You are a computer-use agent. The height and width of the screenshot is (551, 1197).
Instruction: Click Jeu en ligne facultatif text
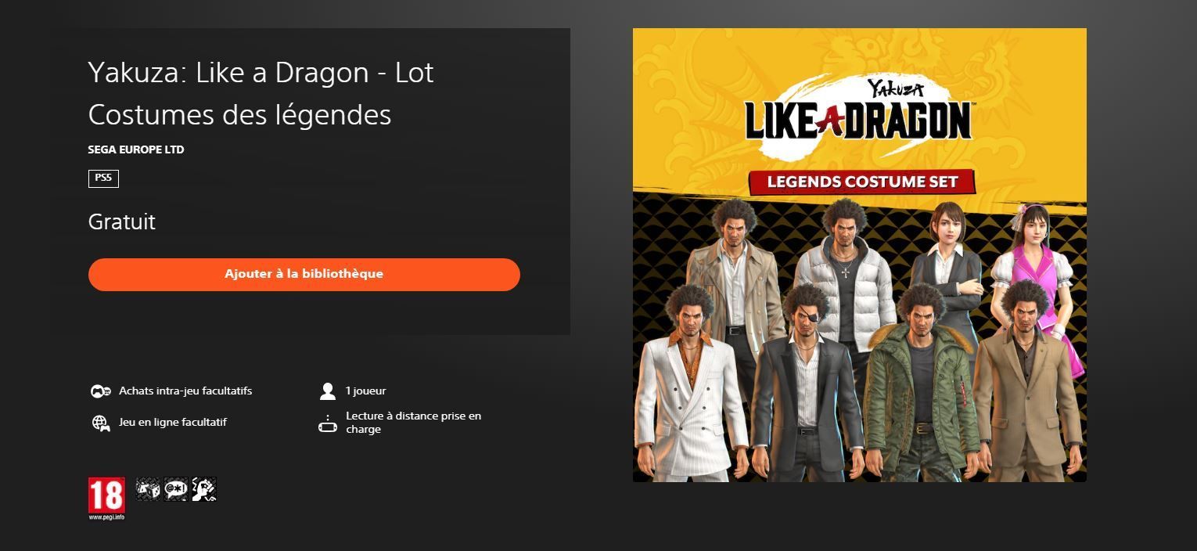tap(173, 422)
